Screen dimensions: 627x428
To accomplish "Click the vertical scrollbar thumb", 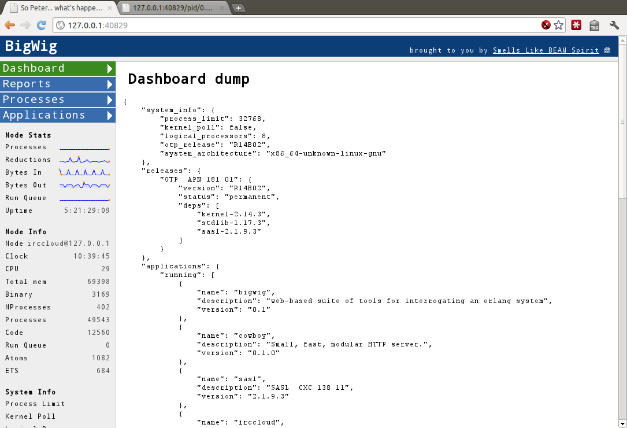I will (x=622, y=120).
